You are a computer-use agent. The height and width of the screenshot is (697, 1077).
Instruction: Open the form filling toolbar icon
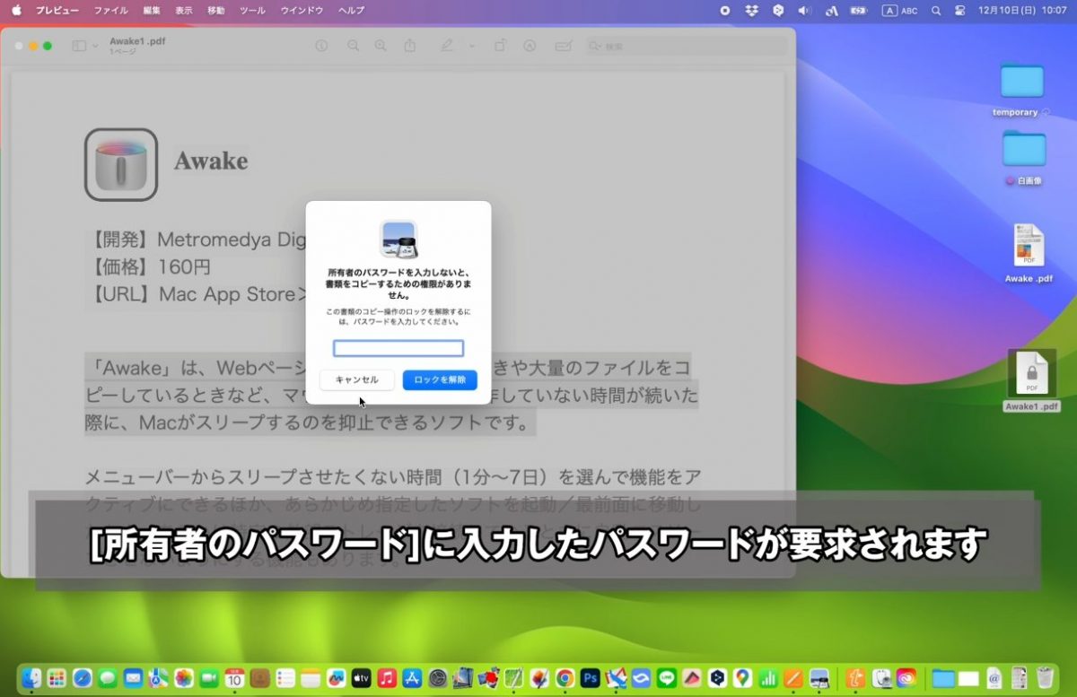pos(565,46)
